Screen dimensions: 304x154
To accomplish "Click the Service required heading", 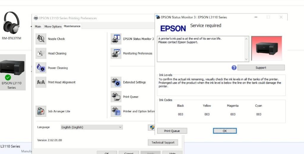I will tap(206, 25).
